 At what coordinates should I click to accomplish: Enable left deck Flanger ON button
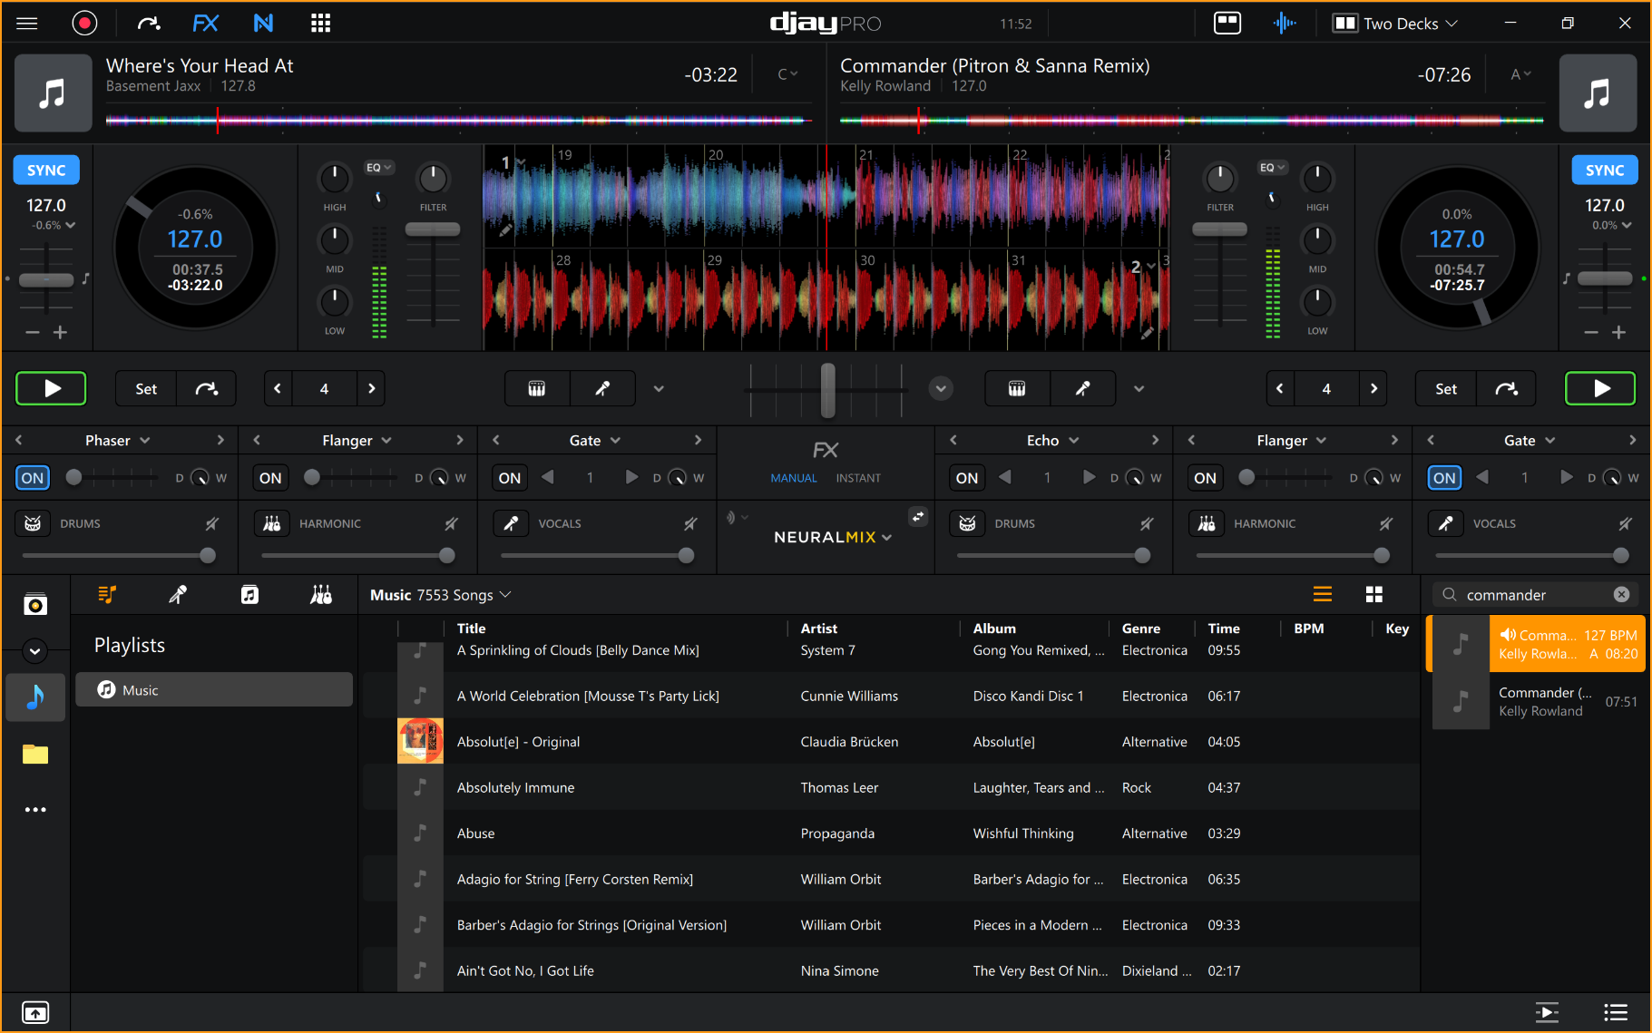[270, 478]
